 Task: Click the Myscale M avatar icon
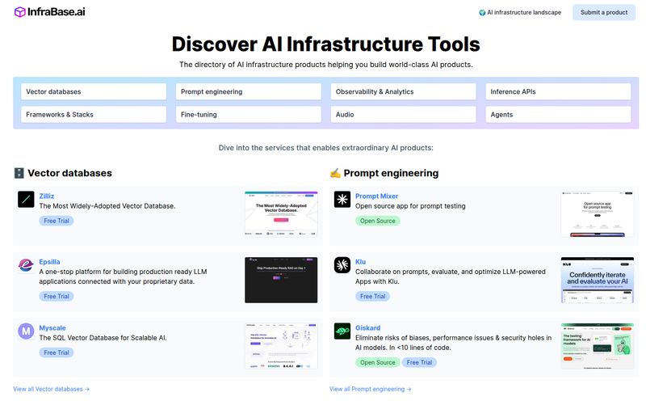(26, 331)
